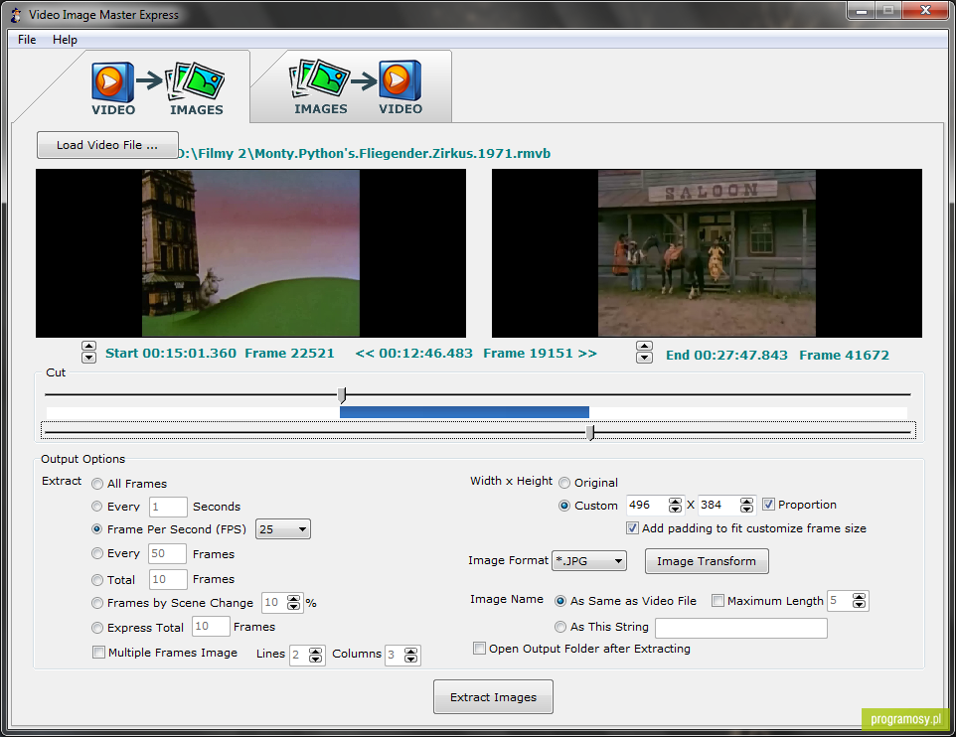Viewport: 956px width, 737px height.
Task: Click the start position slider handle
Action: click(x=342, y=395)
